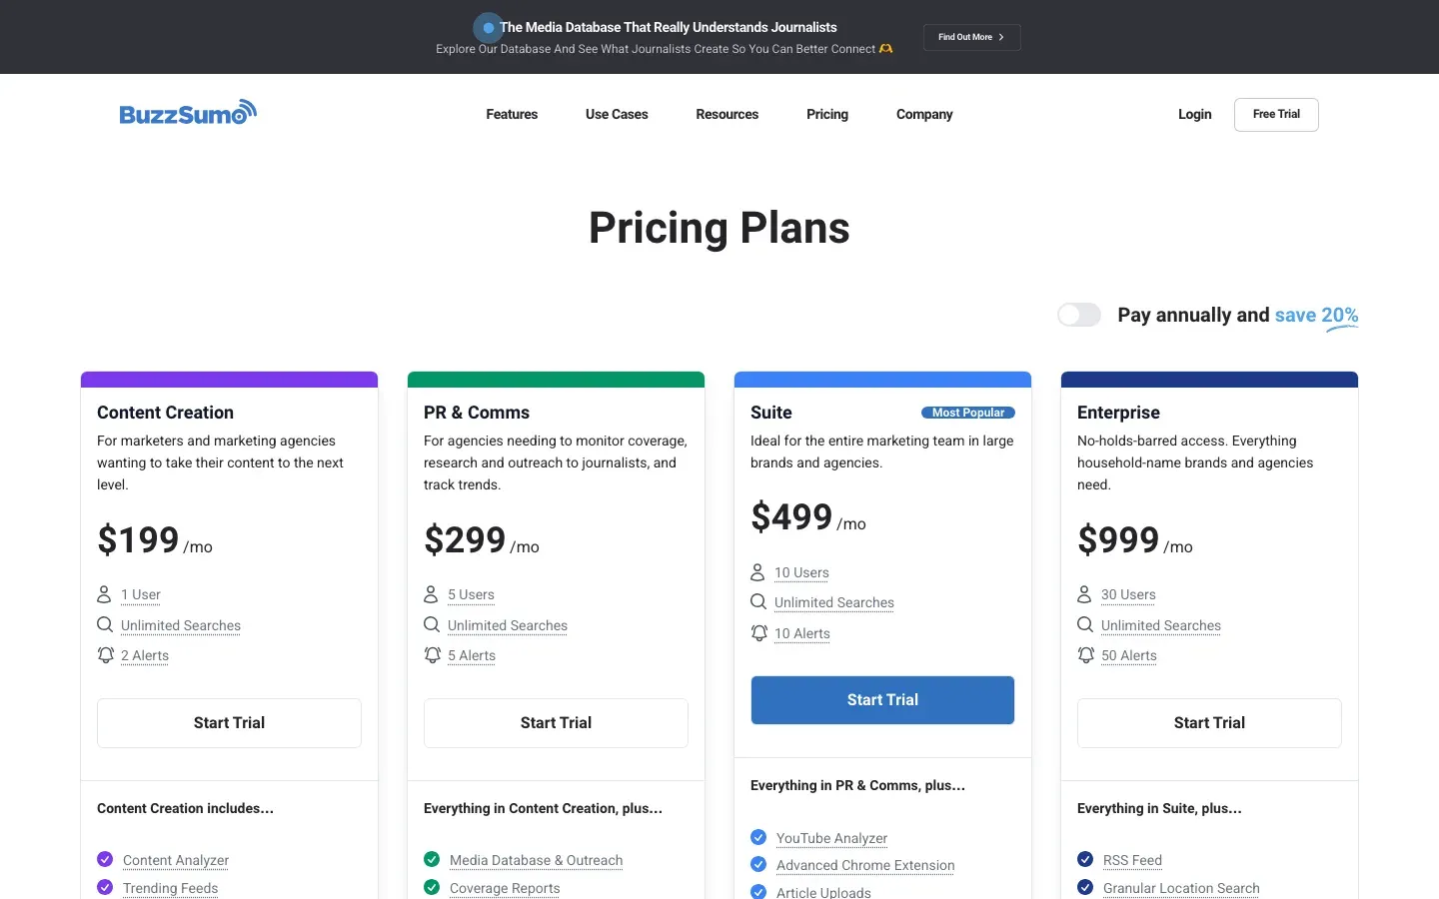Start Trial for the Suite plan
The width and height of the screenshot is (1439, 899).
(882, 700)
